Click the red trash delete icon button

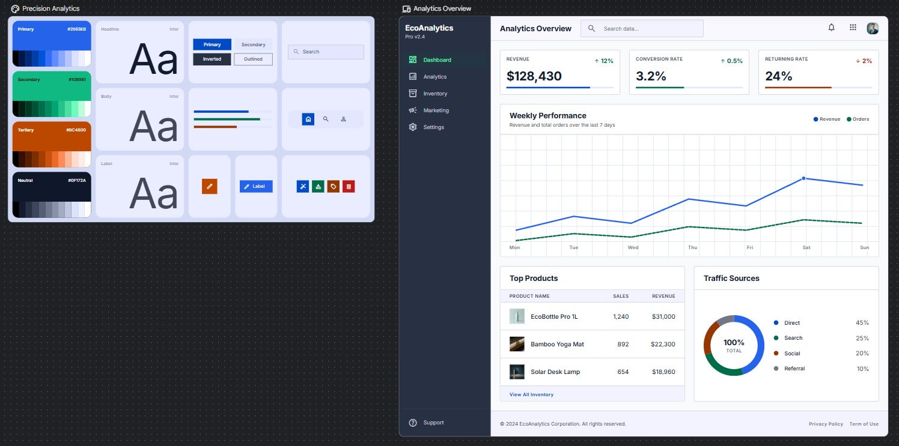point(349,187)
